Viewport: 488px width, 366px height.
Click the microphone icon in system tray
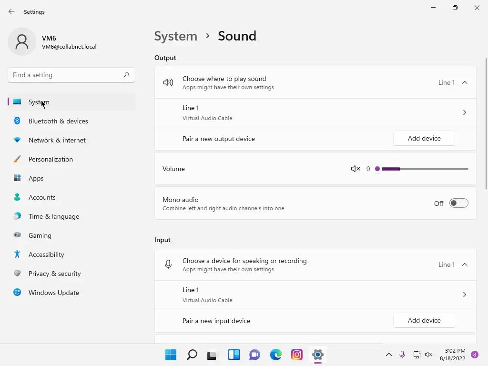click(x=402, y=355)
